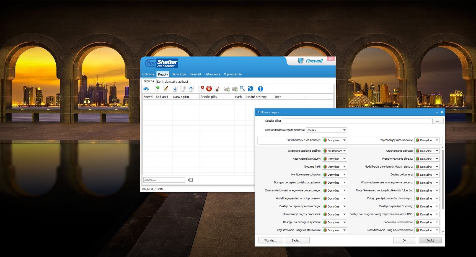Switch to the Główne tab
Screen dimensions: 476x257
(149, 81)
